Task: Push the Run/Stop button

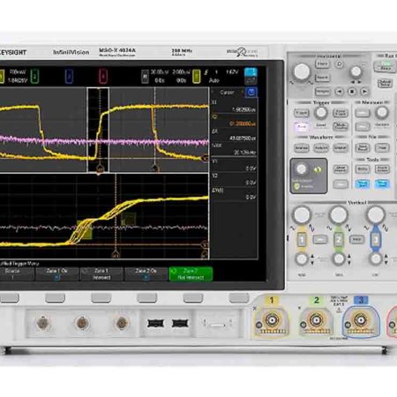Action: tap(386, 66)
